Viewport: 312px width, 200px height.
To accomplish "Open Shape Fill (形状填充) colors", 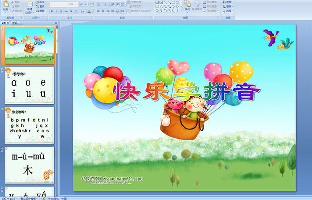I will 211,2.
